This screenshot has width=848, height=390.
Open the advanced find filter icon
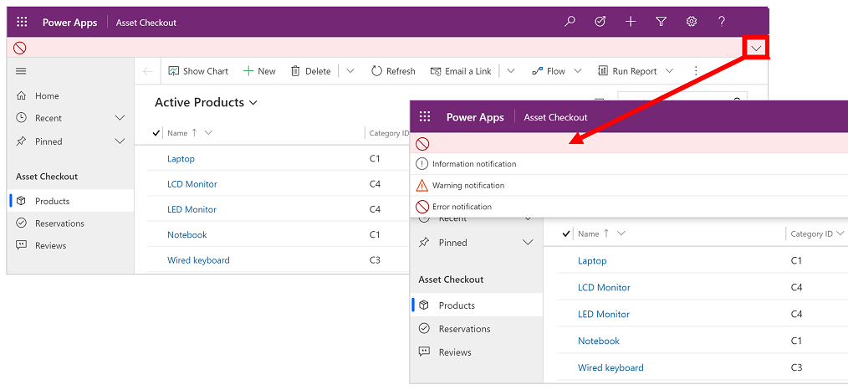coord(661,22)
